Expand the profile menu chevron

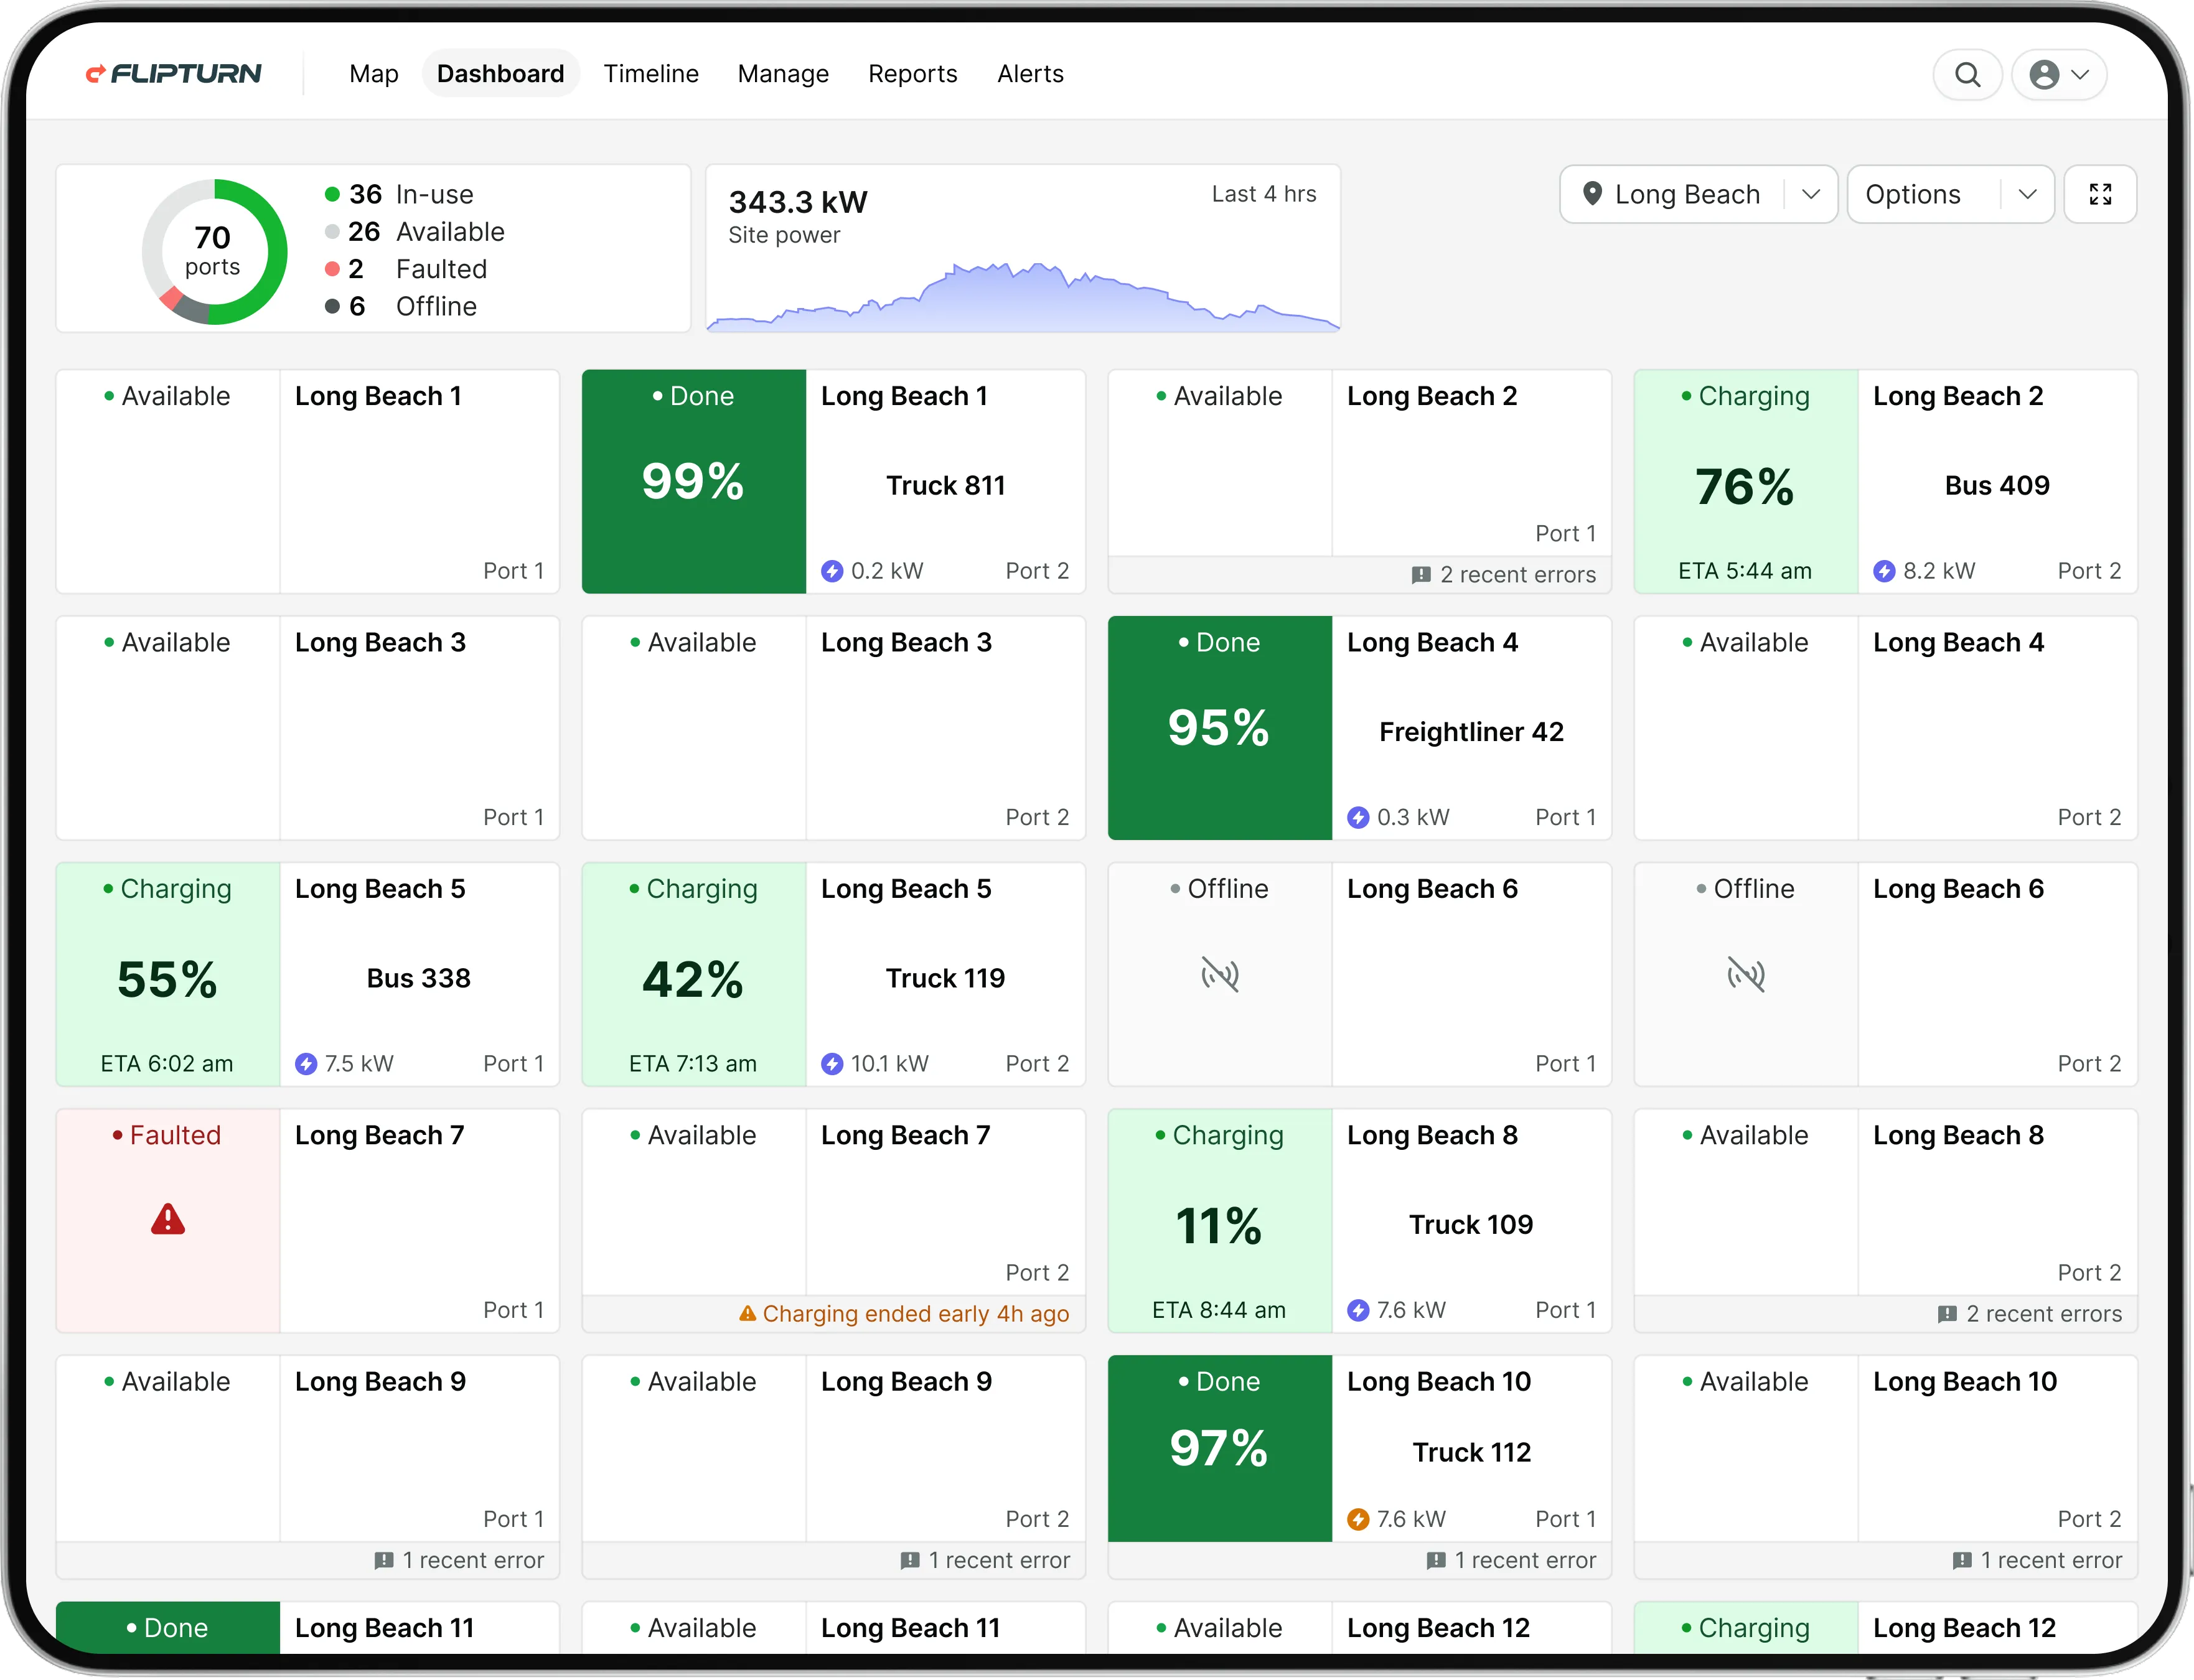click(2082, 74)
